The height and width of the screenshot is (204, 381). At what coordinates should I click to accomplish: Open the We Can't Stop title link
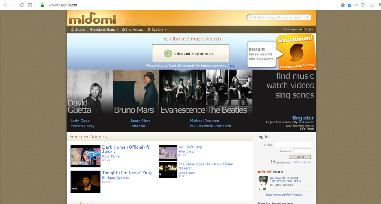[x=190, y=147]
